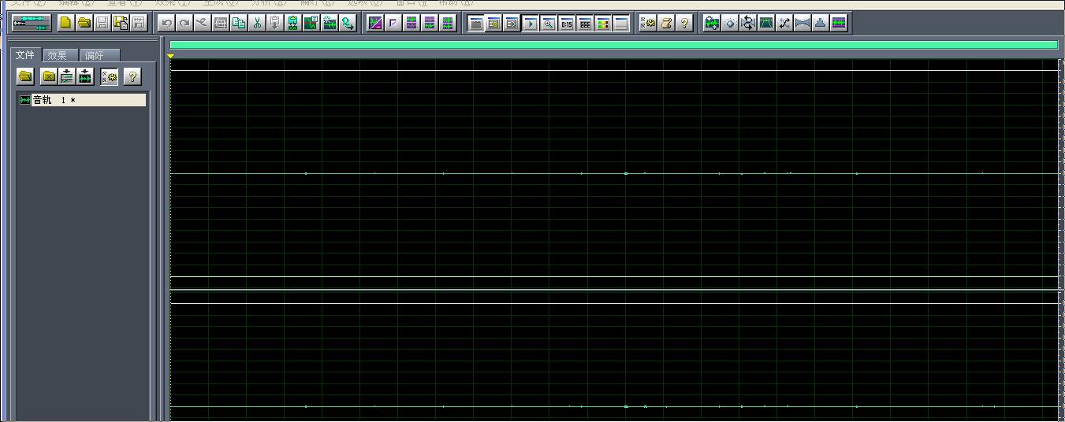Toggle spectral view with the purple diagonal icon
Screen dimensions: 1065x422
374,23
